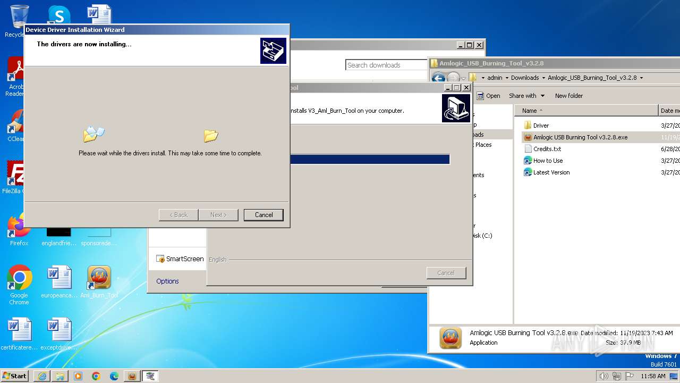Click New folder in Explorer toolbar
The width and height of the screenshot is (680, 383).
pyautogui.click(x=569, y=96)
